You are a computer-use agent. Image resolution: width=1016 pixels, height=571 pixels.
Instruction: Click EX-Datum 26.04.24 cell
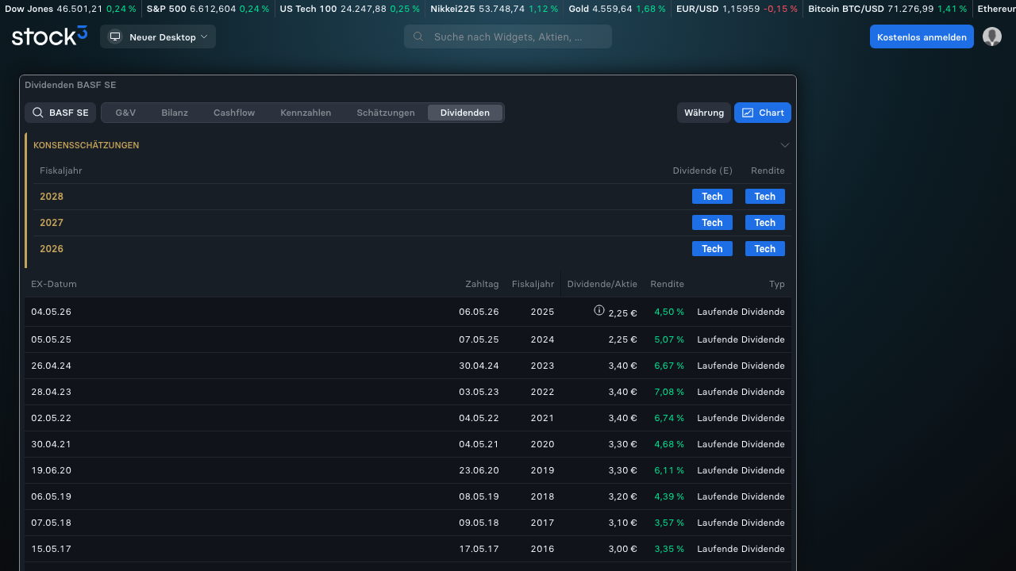(51, 366)
